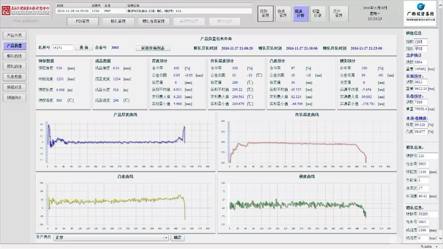This screenshot has height=249, width=443.
Task: Click alloy number value 3003 near 合金号
Action: (x=115, y=48)
